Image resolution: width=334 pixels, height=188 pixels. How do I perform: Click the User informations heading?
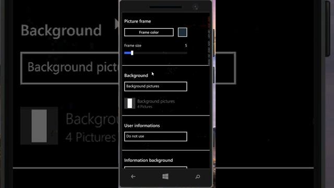click(142, 125)
